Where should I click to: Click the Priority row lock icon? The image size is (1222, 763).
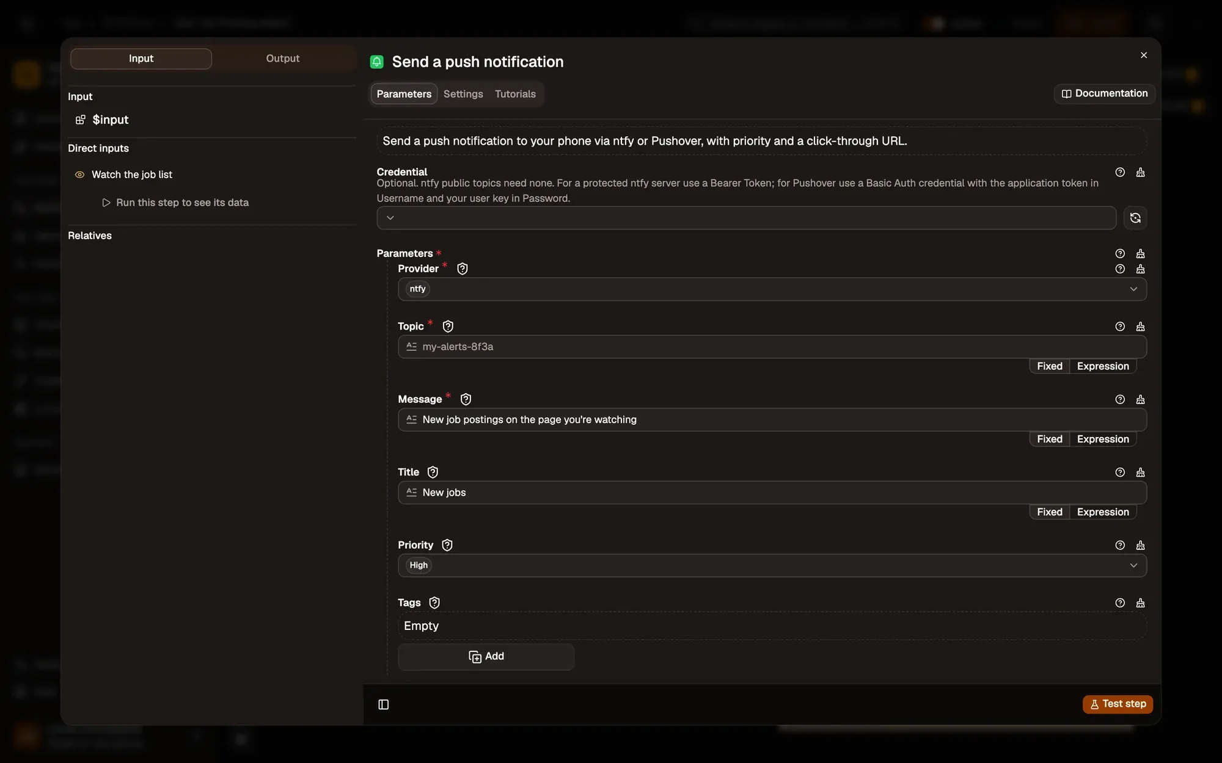1140,545
